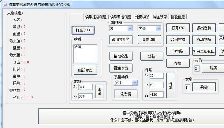The width and height of the screenshot is (224, 128).
Task: Open the 周围玩家 tab
Action: (x=160, y=17)
